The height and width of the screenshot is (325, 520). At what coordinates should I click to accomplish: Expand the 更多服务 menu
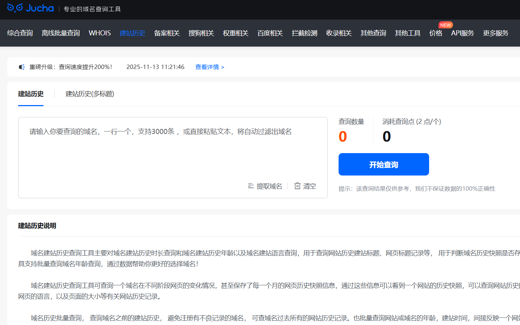(495, 33)
